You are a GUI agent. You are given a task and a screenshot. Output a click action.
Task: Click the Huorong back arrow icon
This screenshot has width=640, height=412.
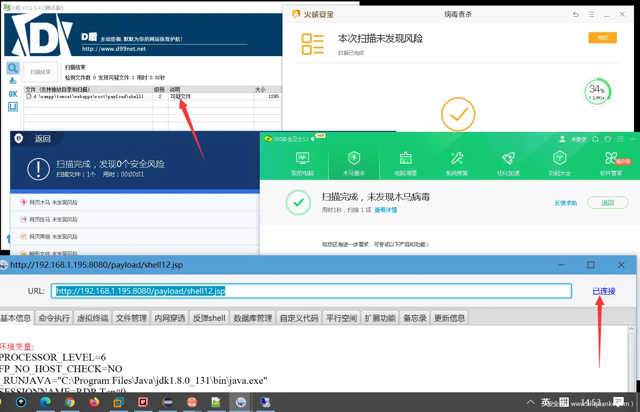[576, 15]
